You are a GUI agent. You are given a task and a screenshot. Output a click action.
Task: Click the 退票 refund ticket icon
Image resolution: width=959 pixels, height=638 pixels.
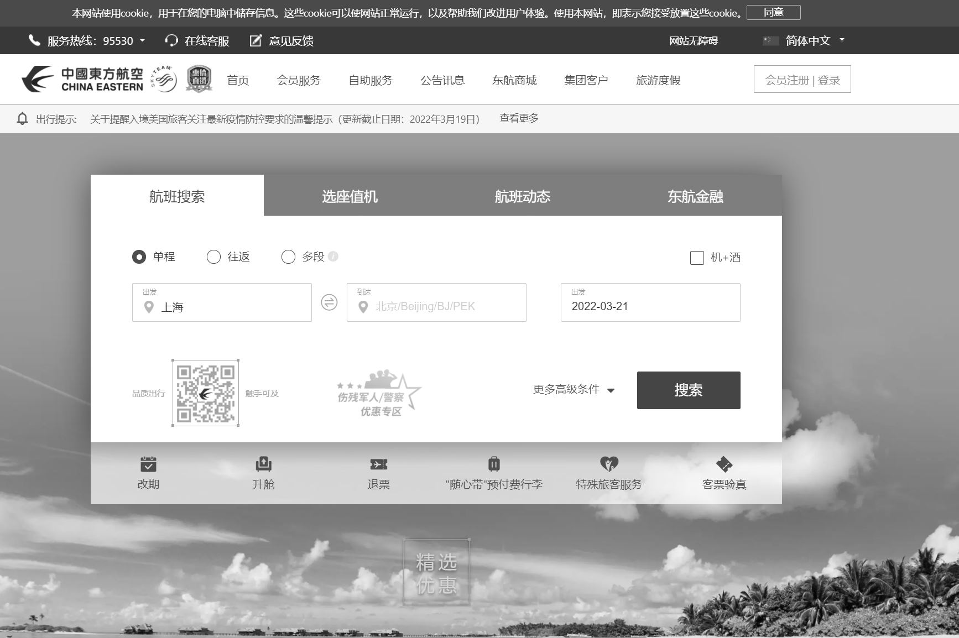[378, 464]
